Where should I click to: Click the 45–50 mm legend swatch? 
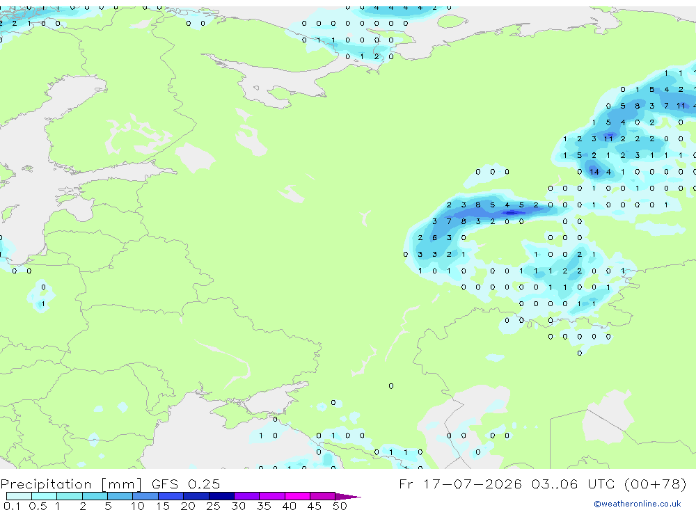tap(323, 496)
